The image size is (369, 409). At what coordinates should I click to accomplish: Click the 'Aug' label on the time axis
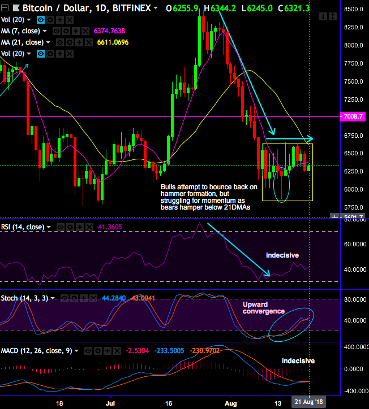tap(231, 403)
